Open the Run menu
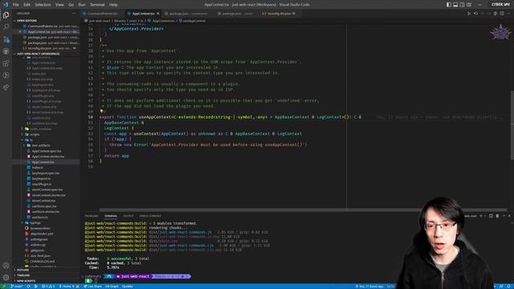 point(82,5)
